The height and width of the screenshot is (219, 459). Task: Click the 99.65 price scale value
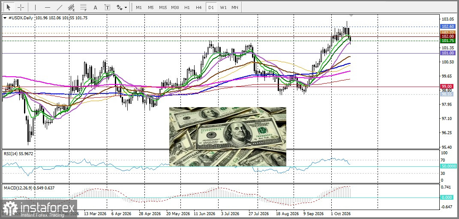coord(447,76)
